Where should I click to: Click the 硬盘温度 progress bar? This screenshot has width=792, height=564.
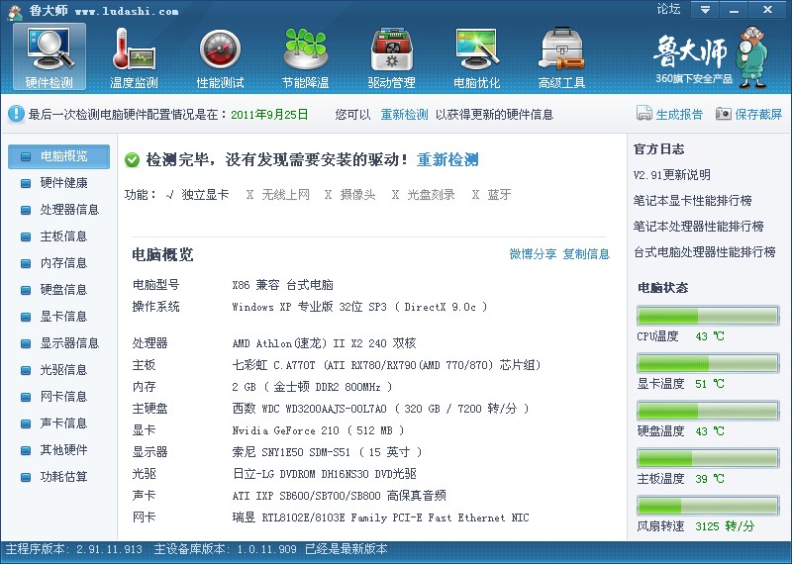tap(708, 411)
